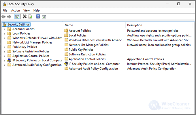Select Application Control Policies label in tree
Viewport: 196px width, 115px height.
pos(31,56)
